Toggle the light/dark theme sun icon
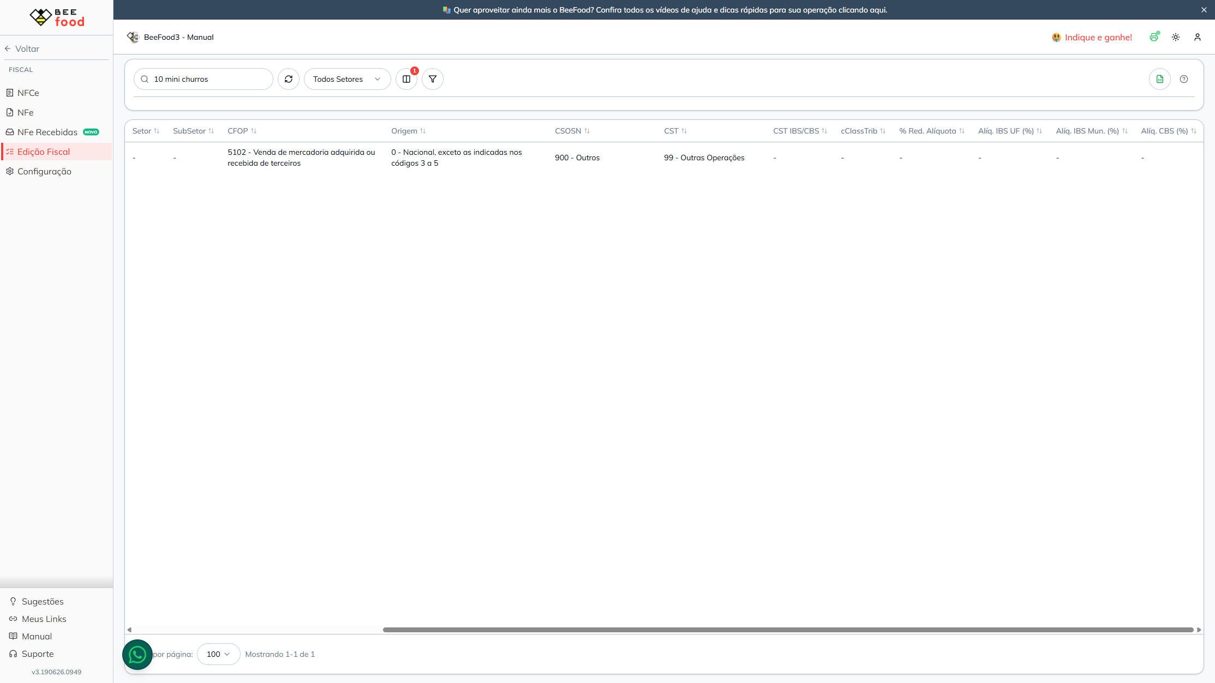 1176,37
